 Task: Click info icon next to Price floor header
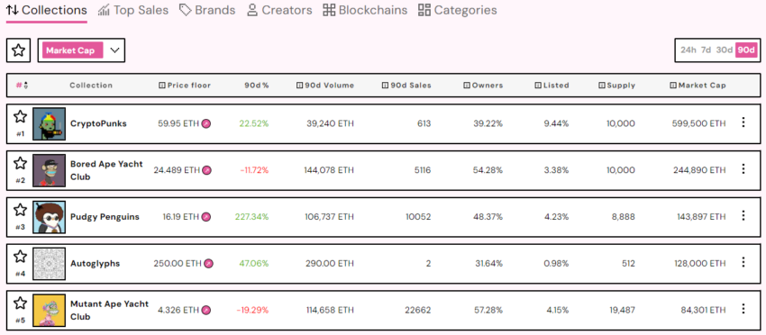[162, 86]
